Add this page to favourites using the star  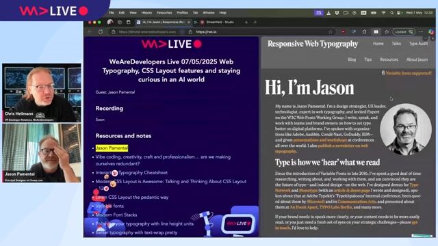(331, 32)
